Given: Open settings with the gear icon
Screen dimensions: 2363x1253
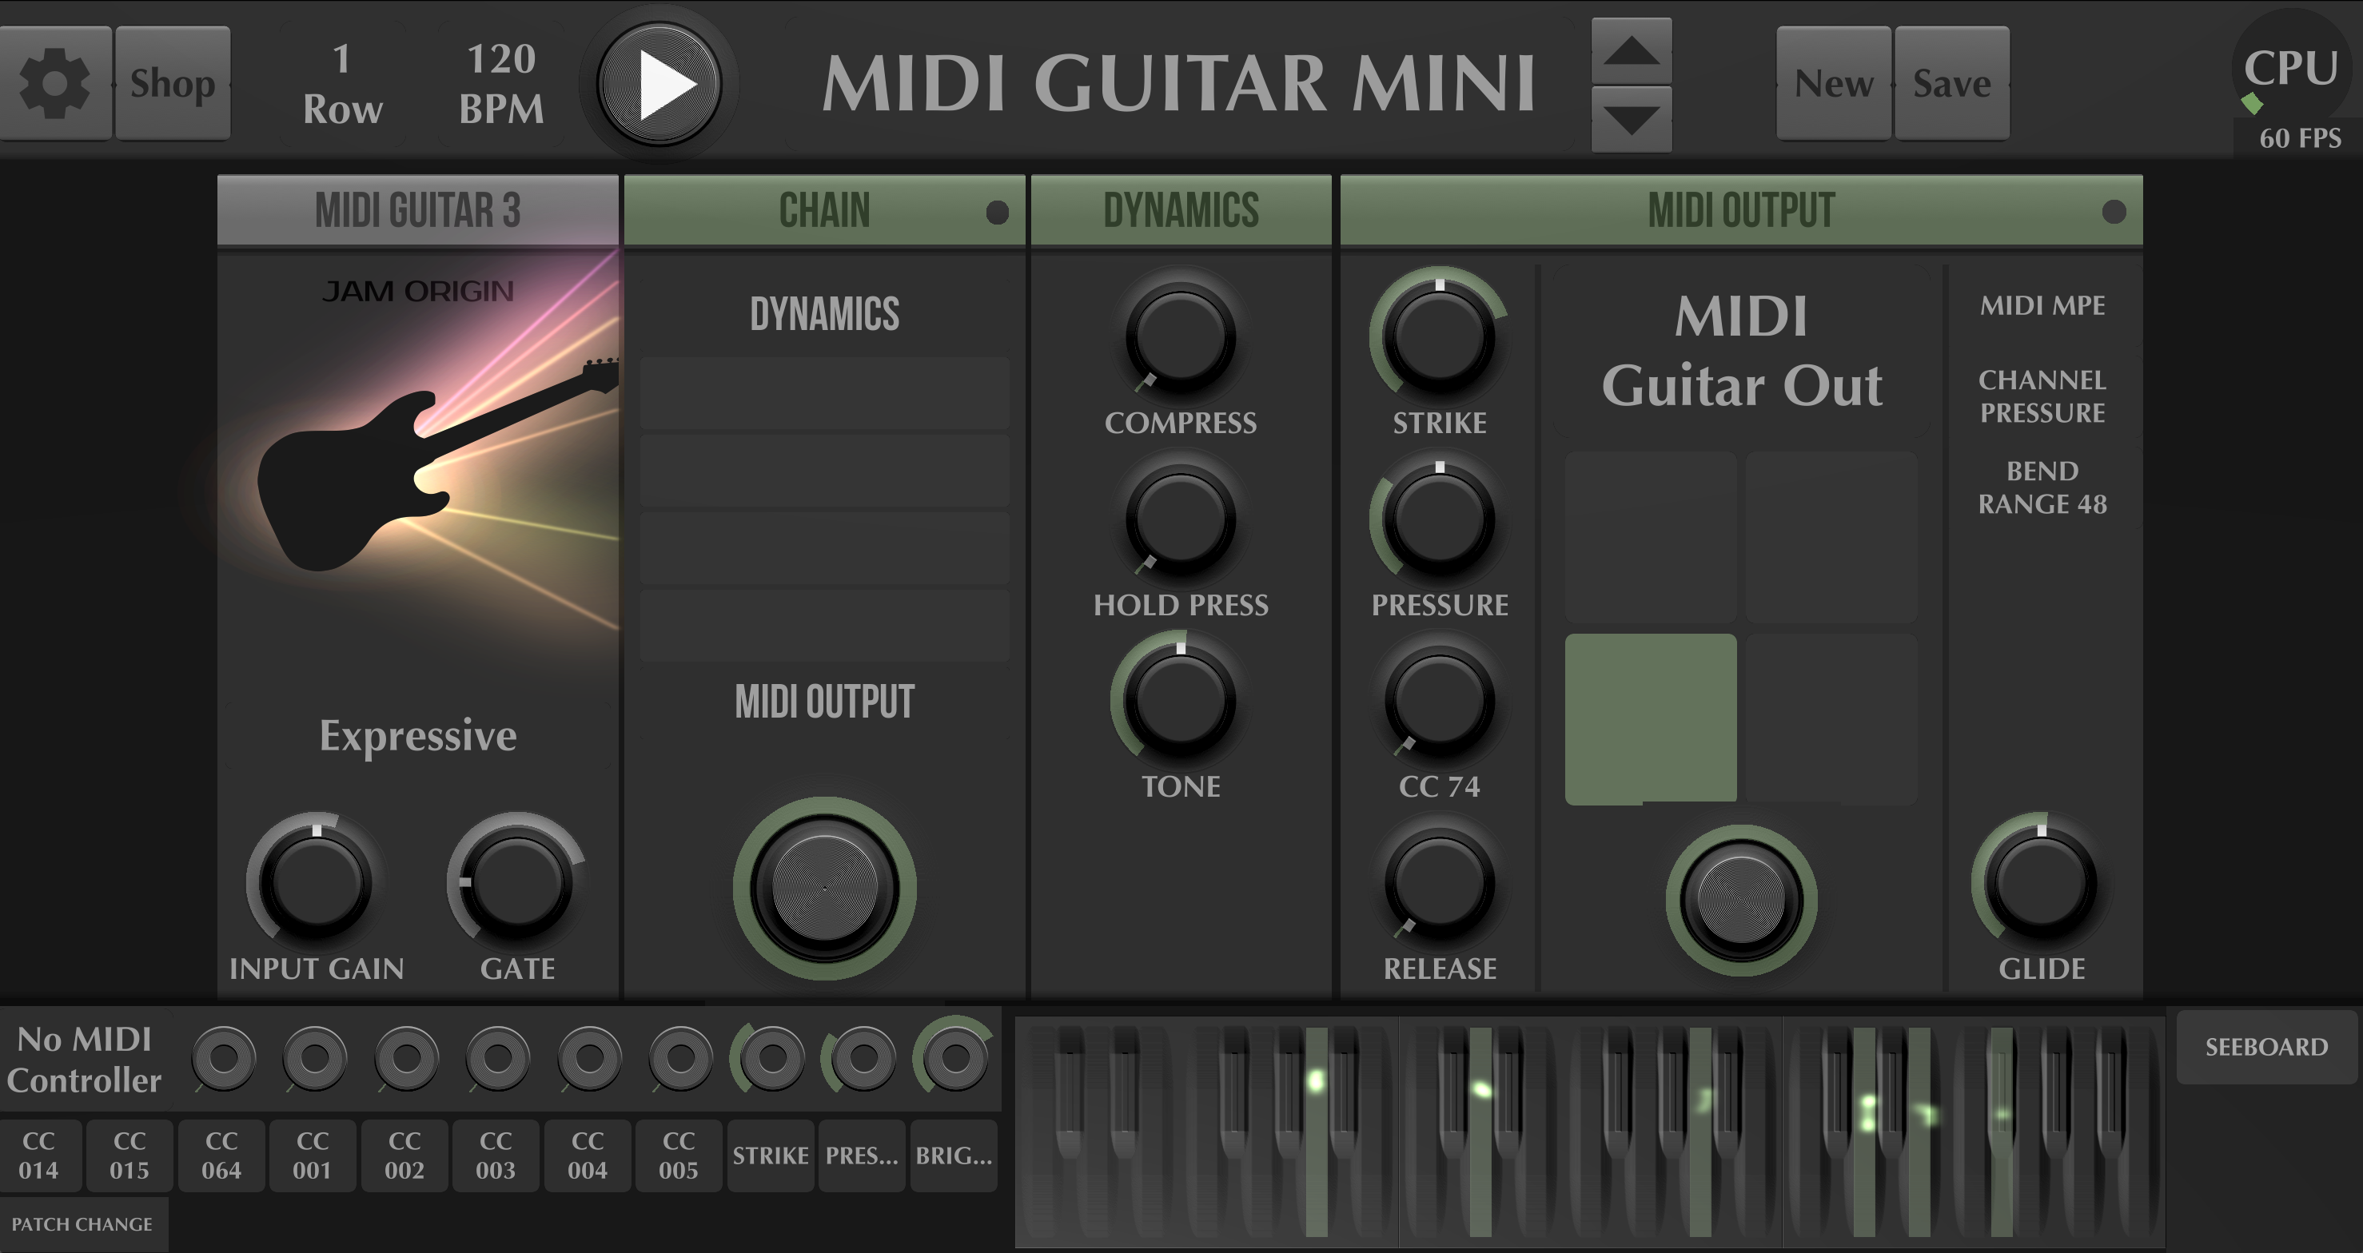Looking at the screenshot, I should [55, 83].
